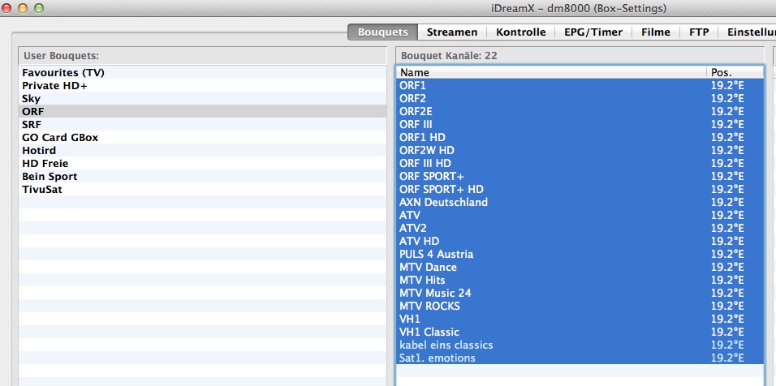Select the AXN Deutschland channel row
Viewport: 776px width, 386px height.
580,202
